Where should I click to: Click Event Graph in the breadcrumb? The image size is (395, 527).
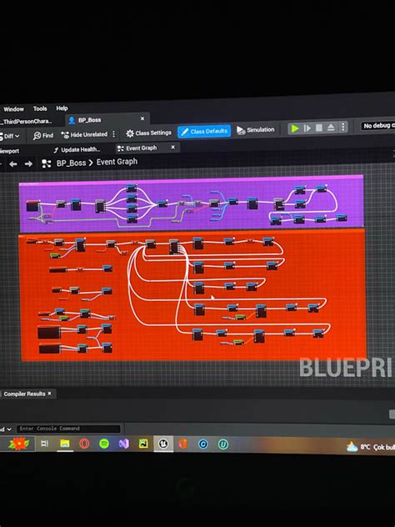coord(117,162)
